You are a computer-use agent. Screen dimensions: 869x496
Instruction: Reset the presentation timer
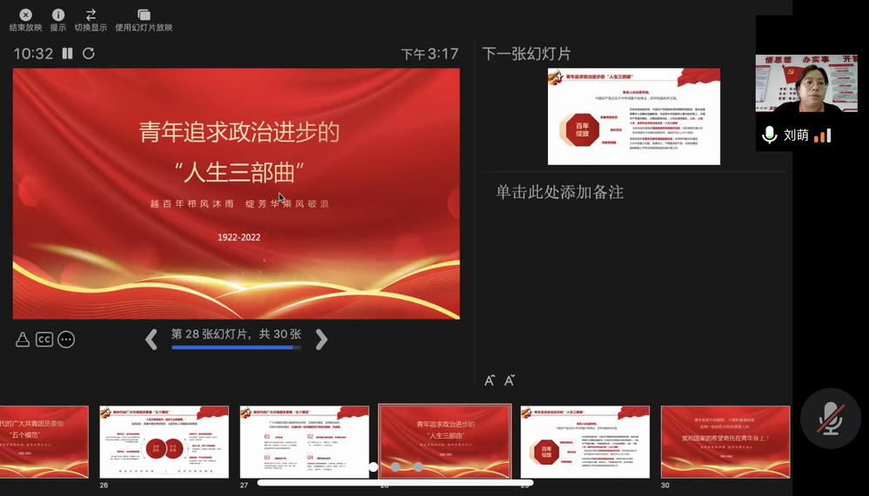tap(89, 54)
